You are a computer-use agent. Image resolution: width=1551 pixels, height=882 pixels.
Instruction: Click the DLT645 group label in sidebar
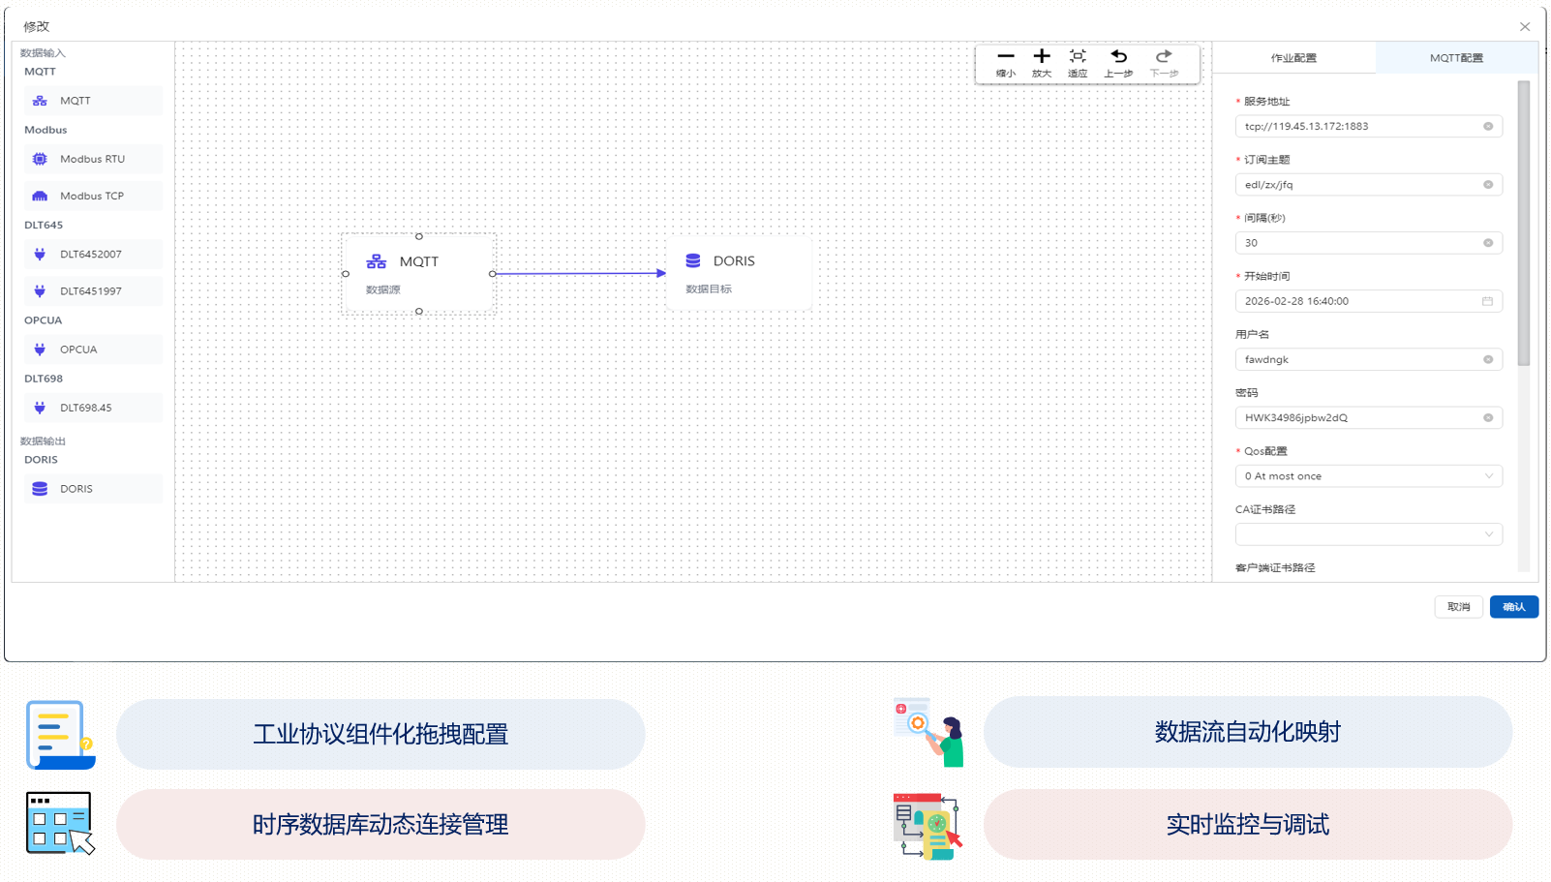(44, 225)
